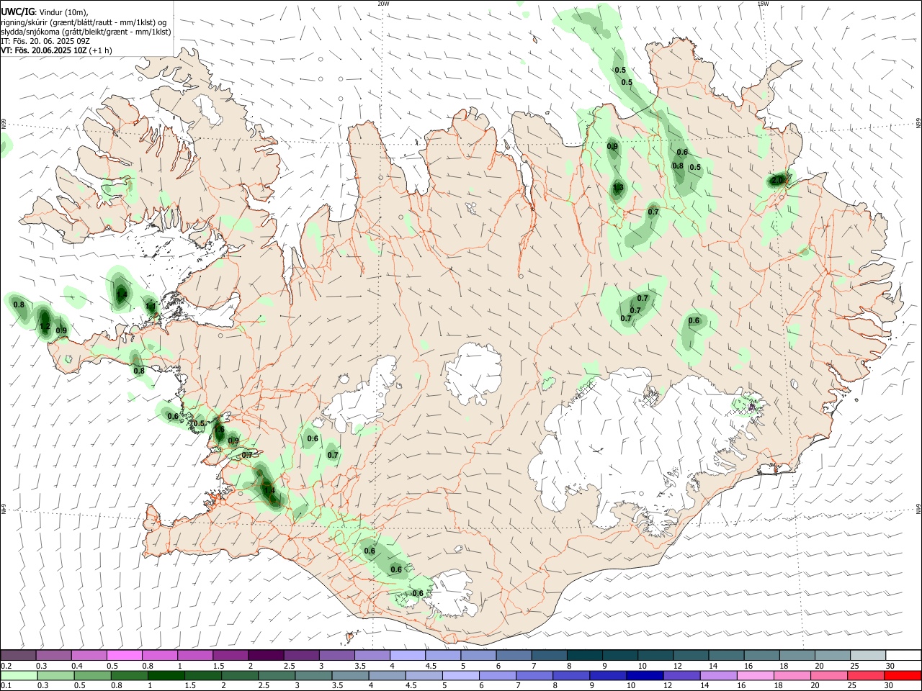Select the dark teal sleet/snow legend swatch for 8
Image resolution: width=922 pixels, height=691 pixels.
(584, 656)
